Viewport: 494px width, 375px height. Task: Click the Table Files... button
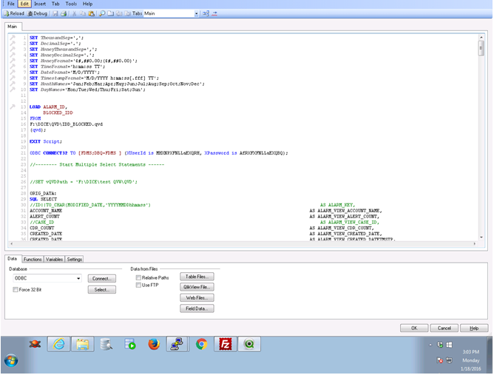click(197, 277)
